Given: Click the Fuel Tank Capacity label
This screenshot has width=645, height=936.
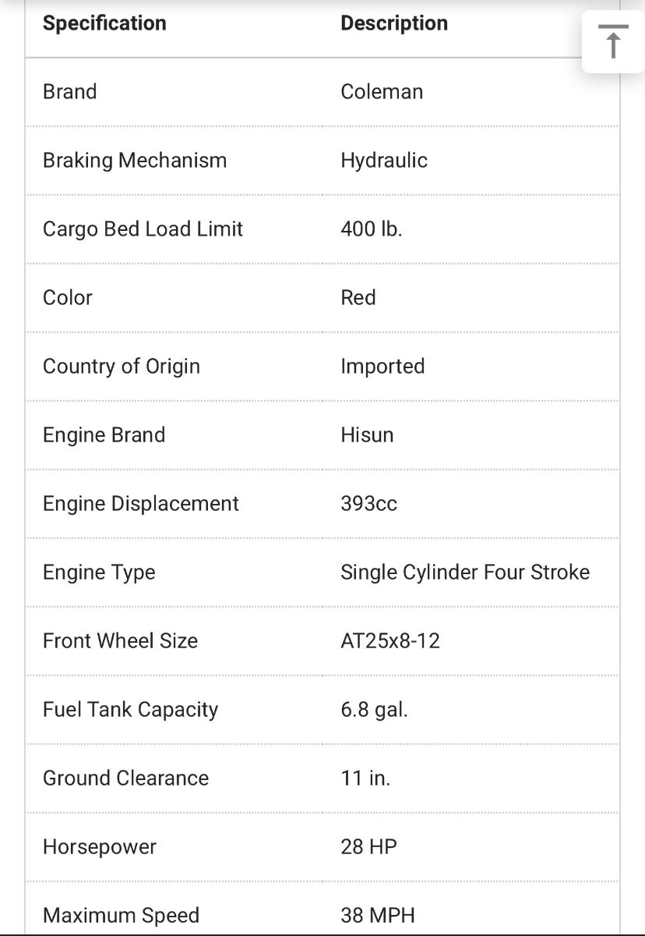Looking at the screenshot, I should (130, 710).
